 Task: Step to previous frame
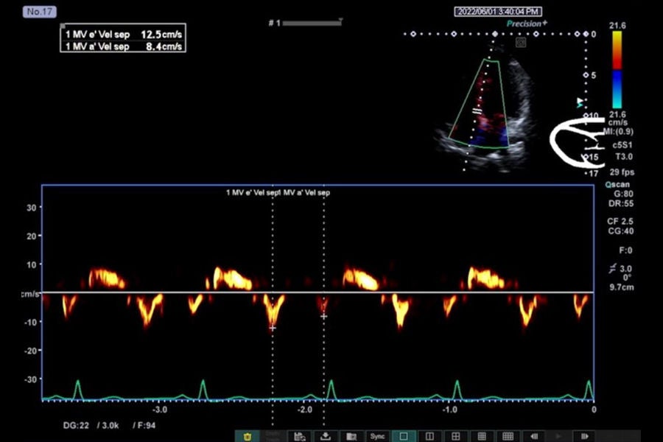tap(534, 437)
